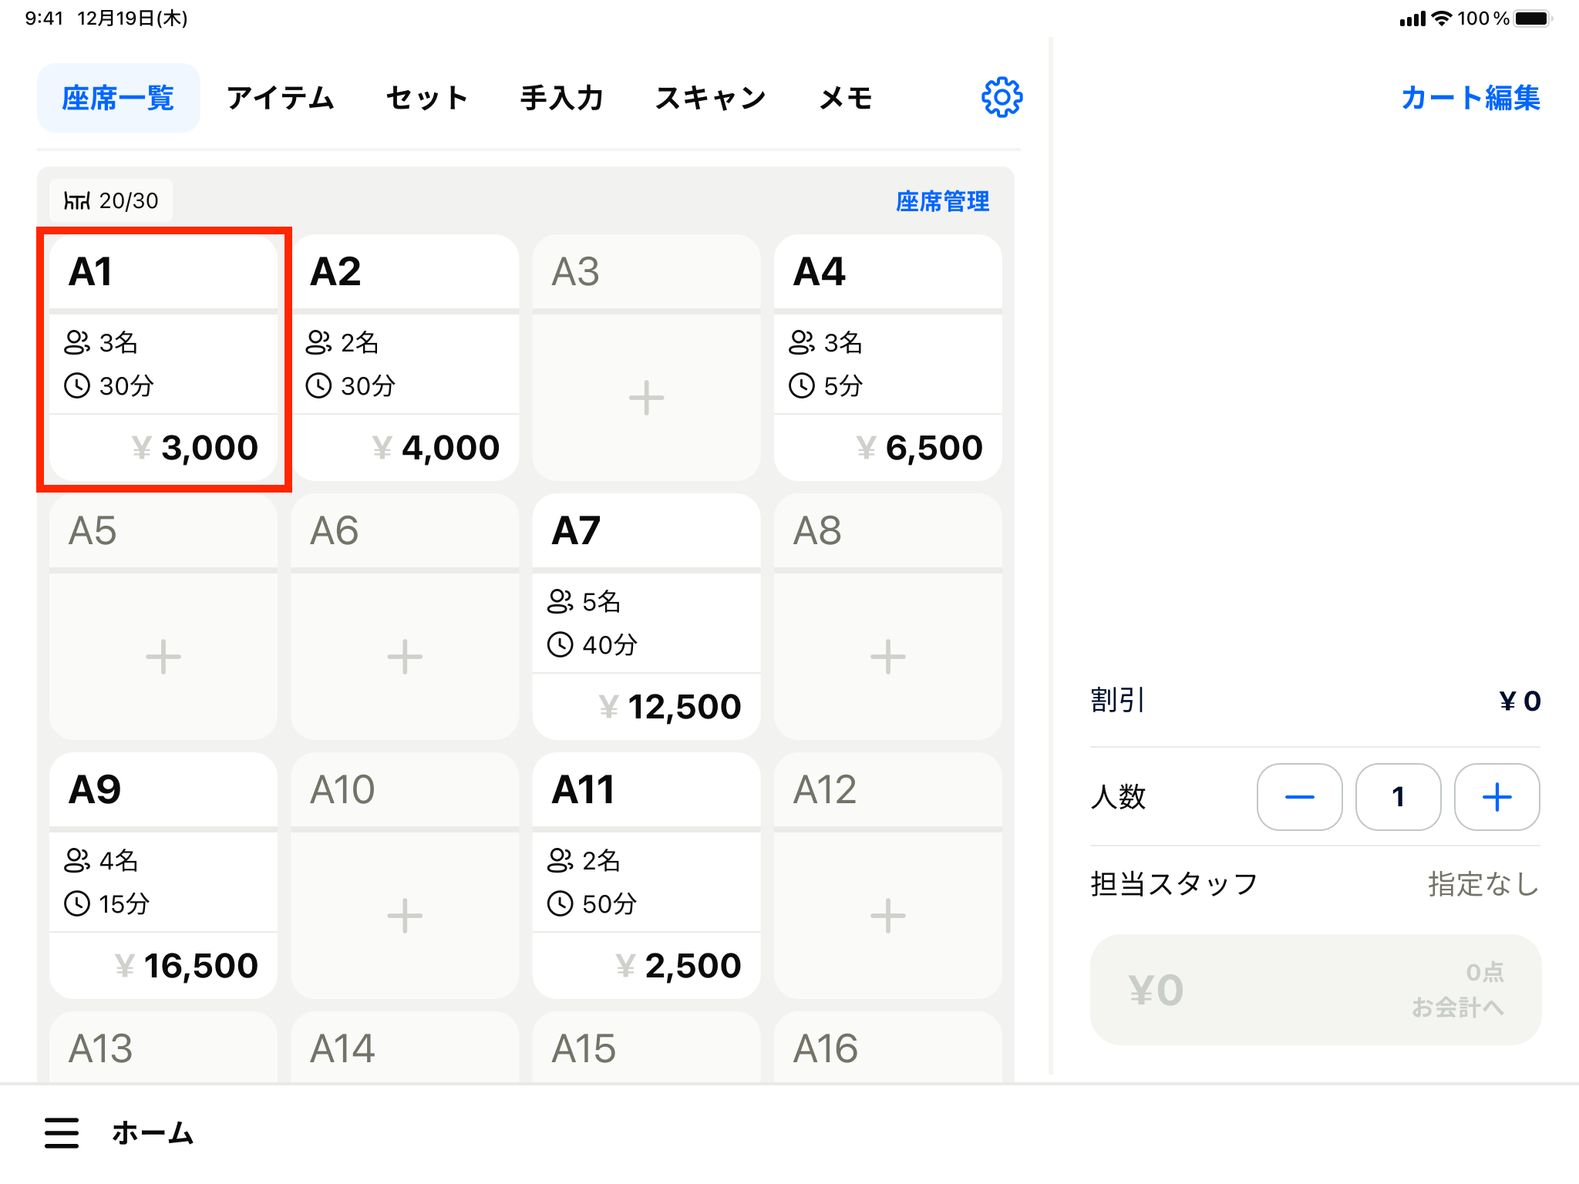Open settings with the gear icon
Screen dimensions: 1579x1184
tap(1002, 98)
